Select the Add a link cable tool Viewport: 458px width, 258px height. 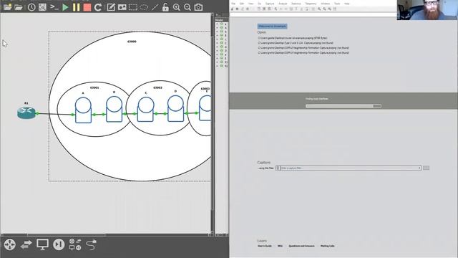pos(92,244)
